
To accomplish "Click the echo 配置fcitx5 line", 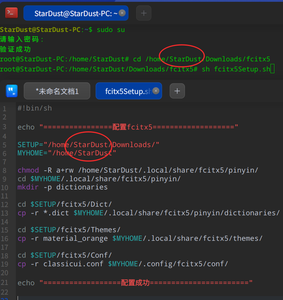I will click(128, 127).
